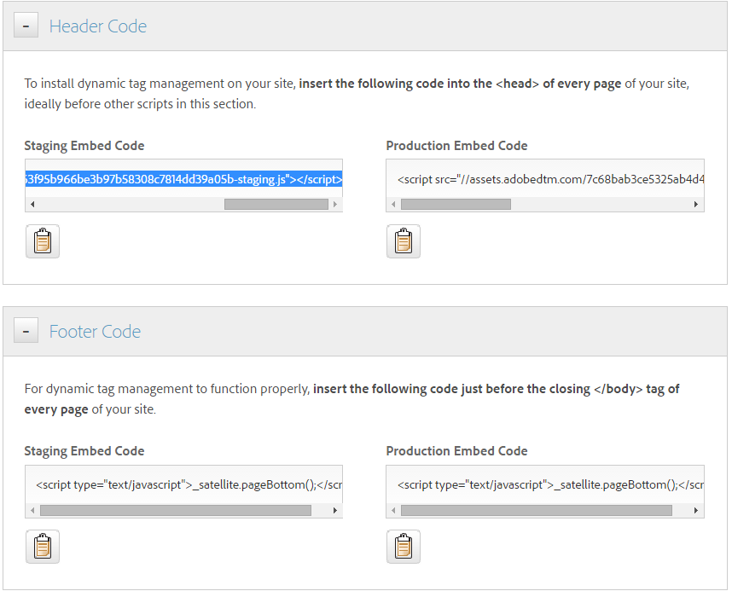Click the Header production embed code field

(545, 180)
